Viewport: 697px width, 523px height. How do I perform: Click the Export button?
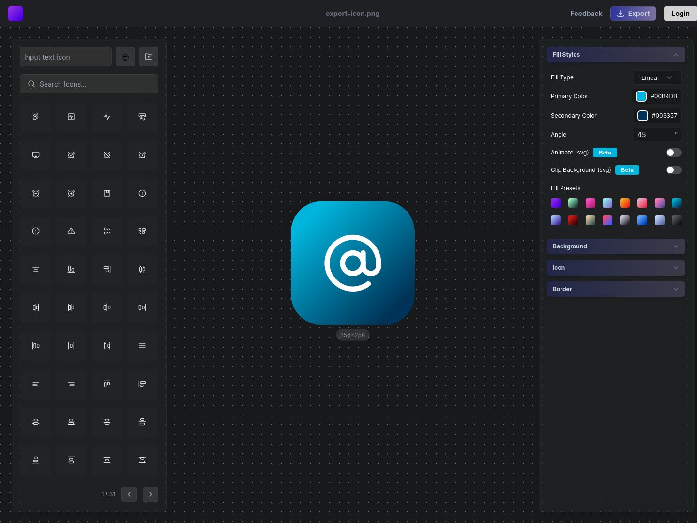pos(633,14)
